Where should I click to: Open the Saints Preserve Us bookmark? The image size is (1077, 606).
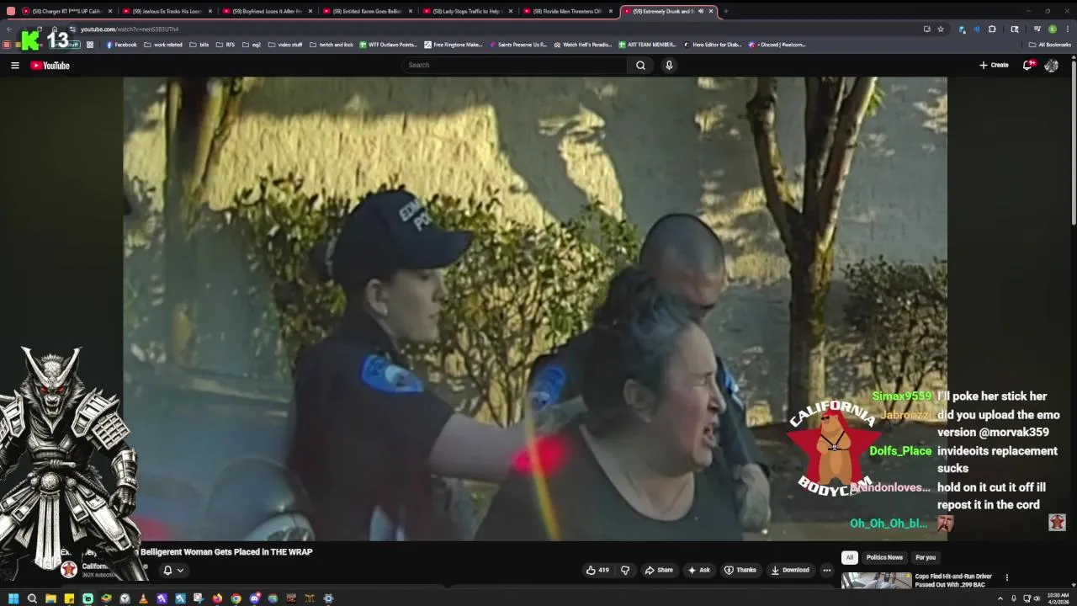point(518,45)
